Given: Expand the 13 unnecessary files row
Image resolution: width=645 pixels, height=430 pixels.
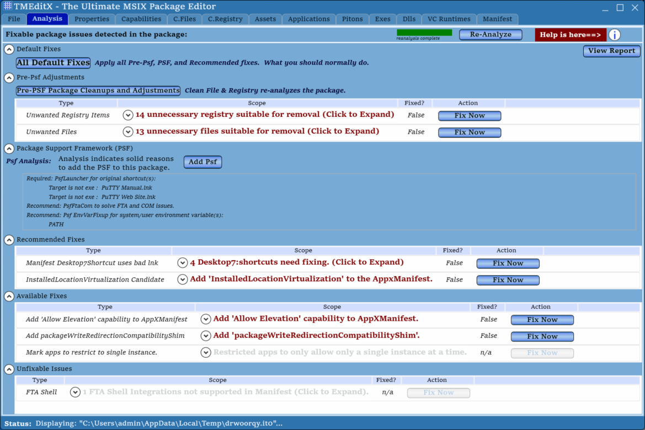Looking at the screenshot, I should (128, 132).
